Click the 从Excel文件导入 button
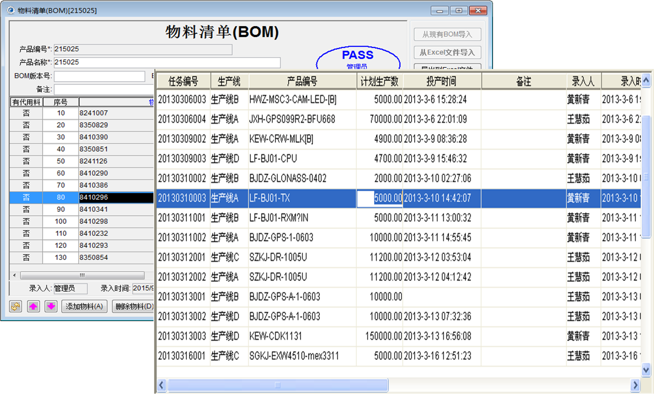Image resolution: width=659 pixels, height=394 pixels. [447, 52]
